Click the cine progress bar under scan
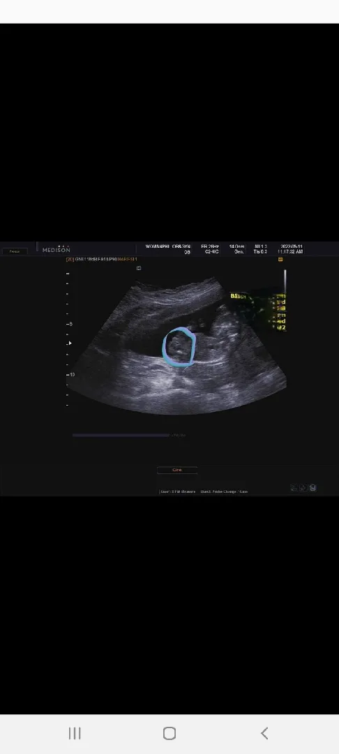 (x=121, y=435)
